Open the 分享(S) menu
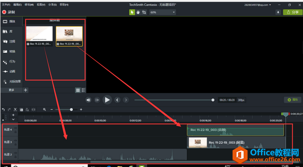The image size is (303, 167). point(52,5)
